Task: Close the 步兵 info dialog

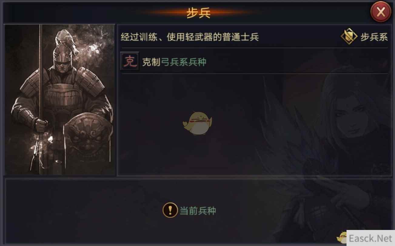Action: pos(380,12)
